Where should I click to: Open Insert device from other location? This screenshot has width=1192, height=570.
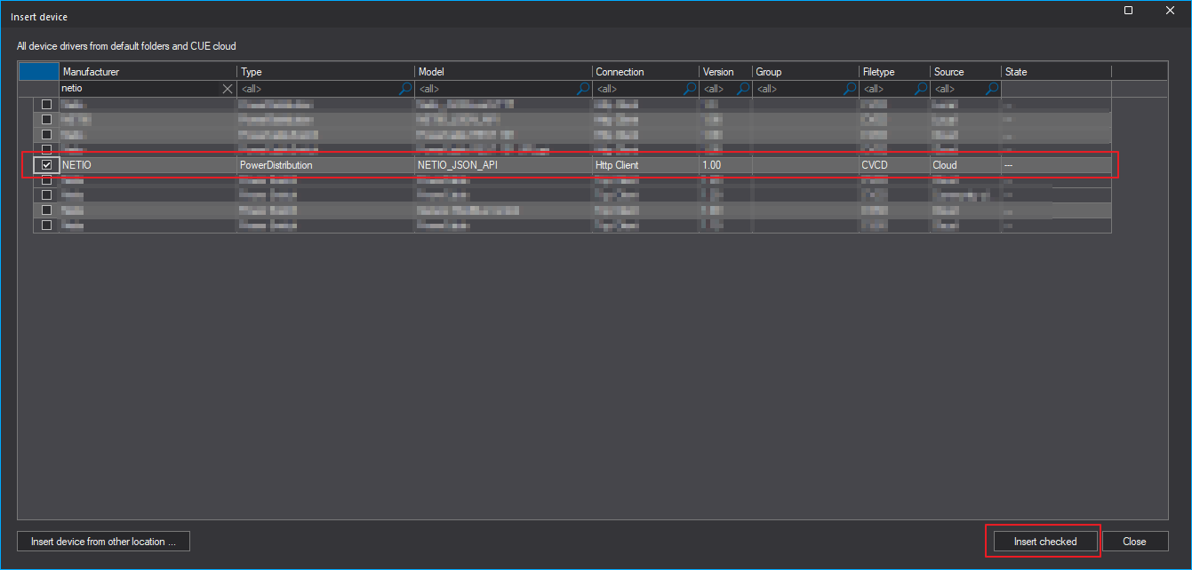click(103, 542)
